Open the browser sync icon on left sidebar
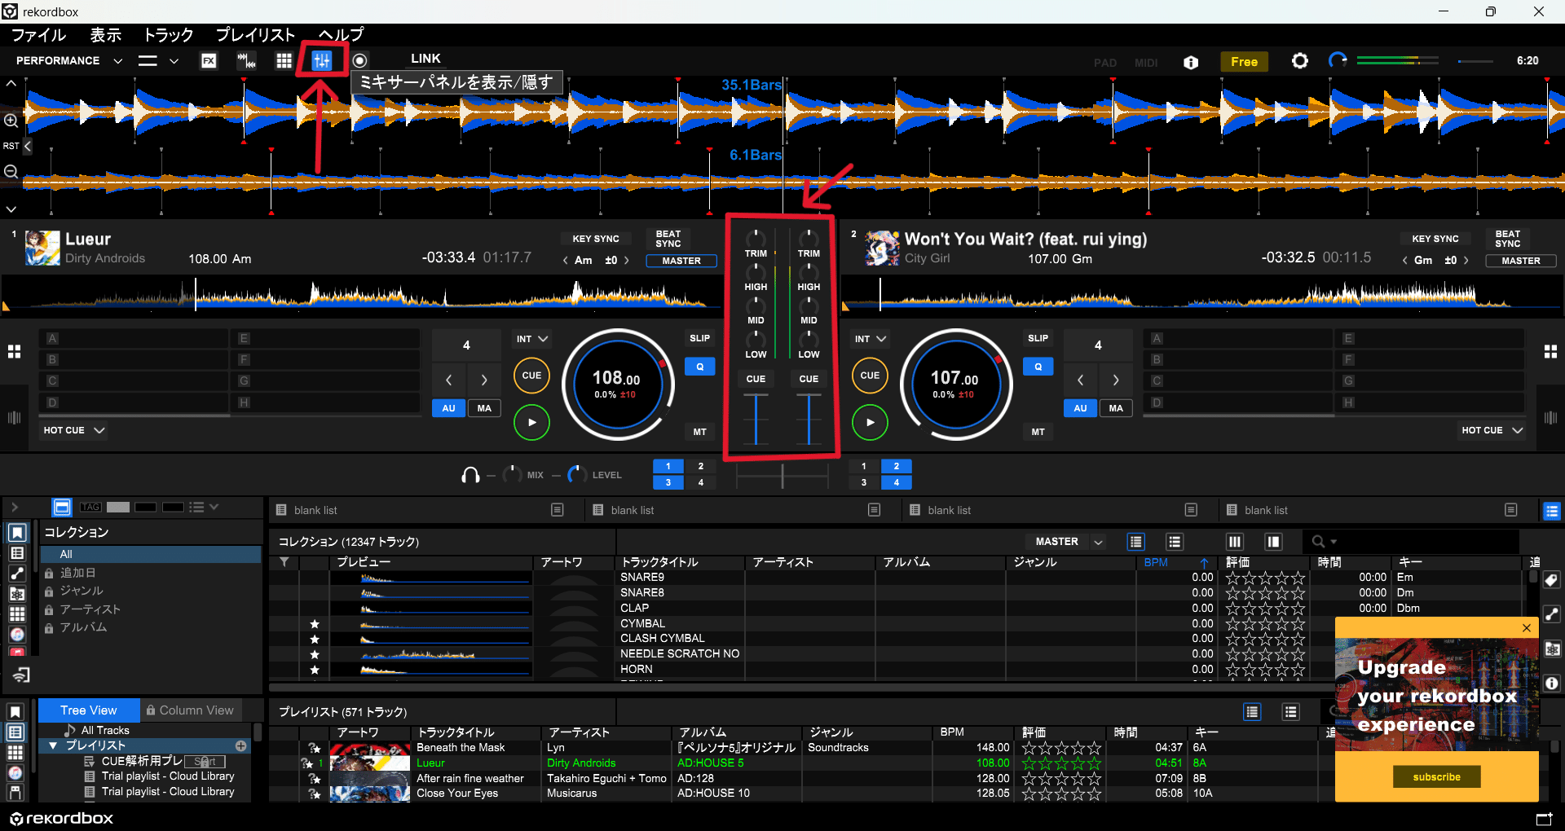Viewport: 1565px width, 831px height. [20, 675]
